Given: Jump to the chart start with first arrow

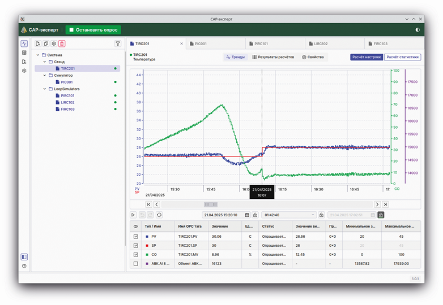Looking at the screenshot, I should pos(148,204).
